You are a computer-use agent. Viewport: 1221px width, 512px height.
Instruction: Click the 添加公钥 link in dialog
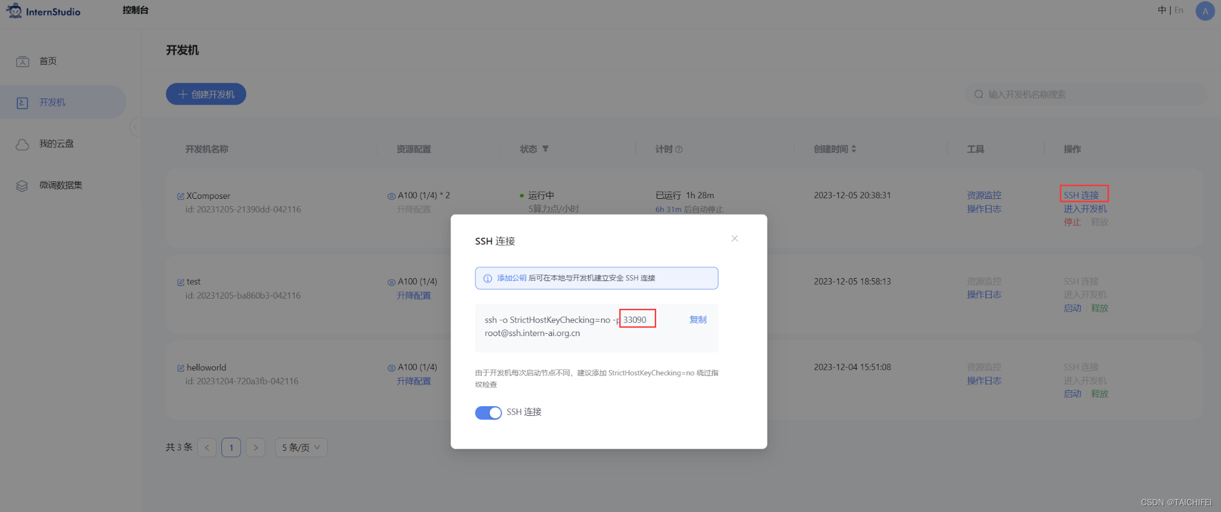(x=512, y=278)
